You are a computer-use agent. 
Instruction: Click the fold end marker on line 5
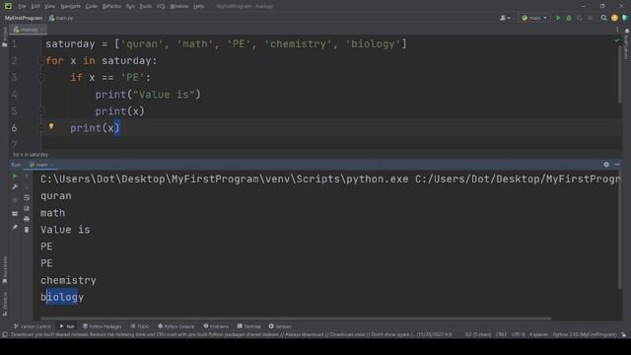click(x=40, y=110)
